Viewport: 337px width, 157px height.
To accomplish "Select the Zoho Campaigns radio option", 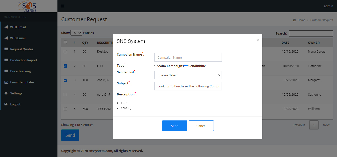I will pyautogui.click(x=156, y=66).
